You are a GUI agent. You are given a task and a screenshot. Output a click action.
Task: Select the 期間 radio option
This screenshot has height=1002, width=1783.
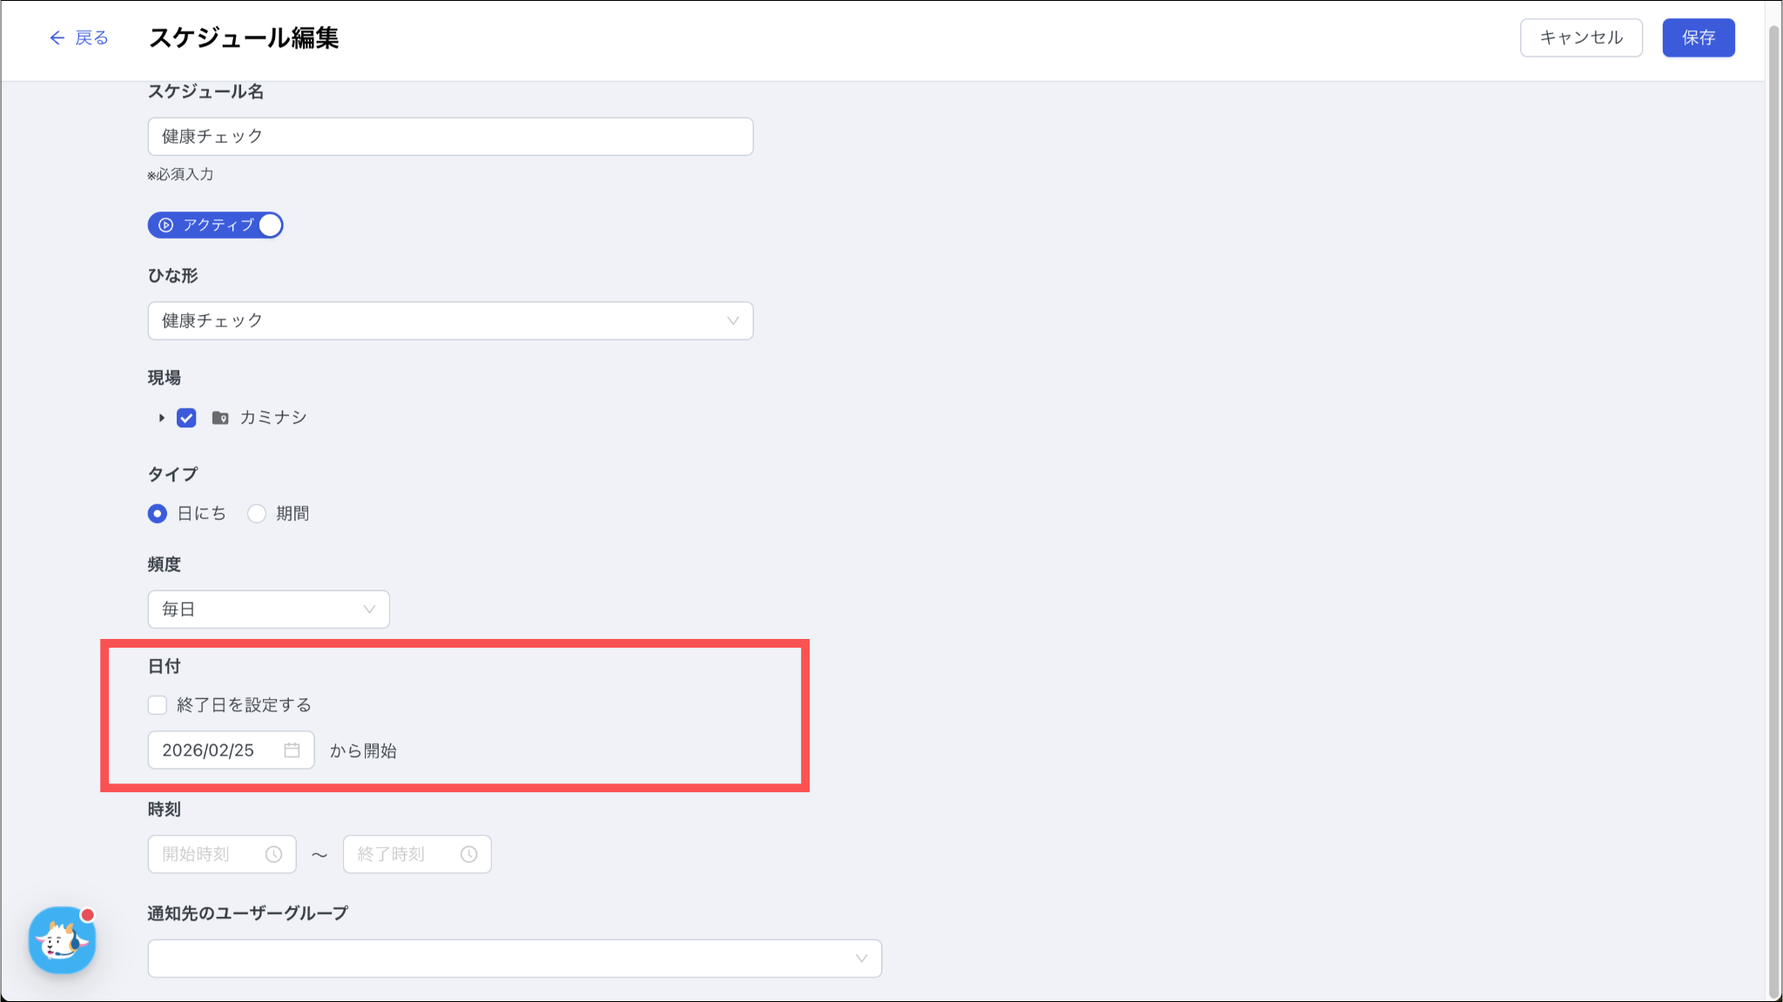(257, 514)
